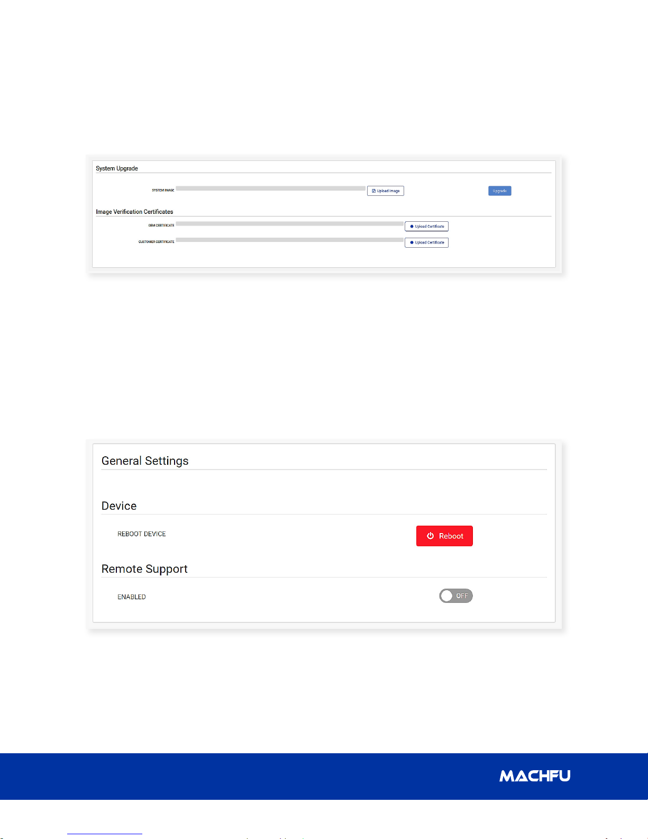Select the General Settings heading
Screen dimensions: 648x839
click(x=145, y=461)
